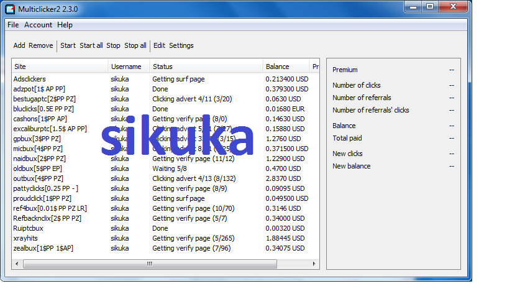The image size is (507, 286).
Task: Click the partially visible Pr column header
Action: point(314,67)
